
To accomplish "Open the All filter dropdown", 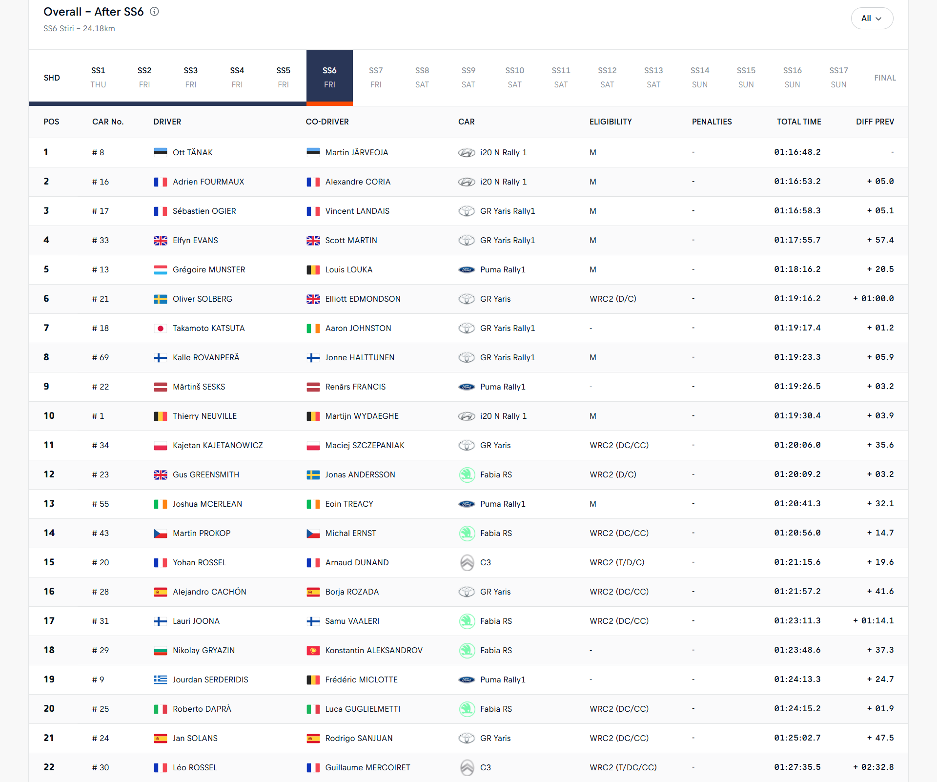I will (872, 19).
